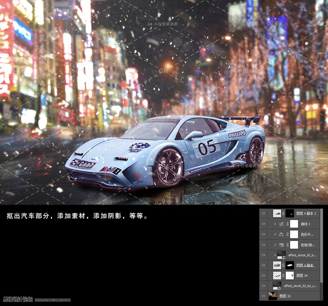Screen dimensions: 328x306
Task: Open the www.missyuan.com link
Action: 52,300
